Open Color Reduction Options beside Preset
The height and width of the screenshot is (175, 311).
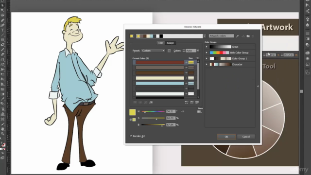coord(169,51)
